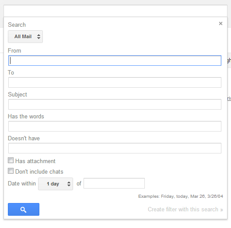Click the date input after 'of'
This screenshot has height=228, width=231.
pos(114,183)
